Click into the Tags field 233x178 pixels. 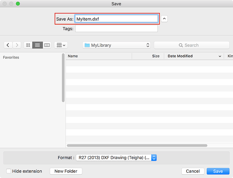pyautogui.click(x=116, y=29)
